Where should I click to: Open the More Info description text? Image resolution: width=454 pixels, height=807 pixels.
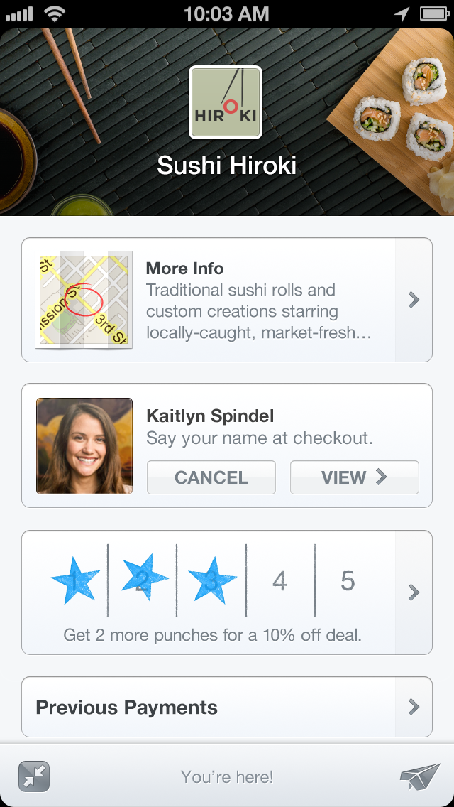coord(259,311)
